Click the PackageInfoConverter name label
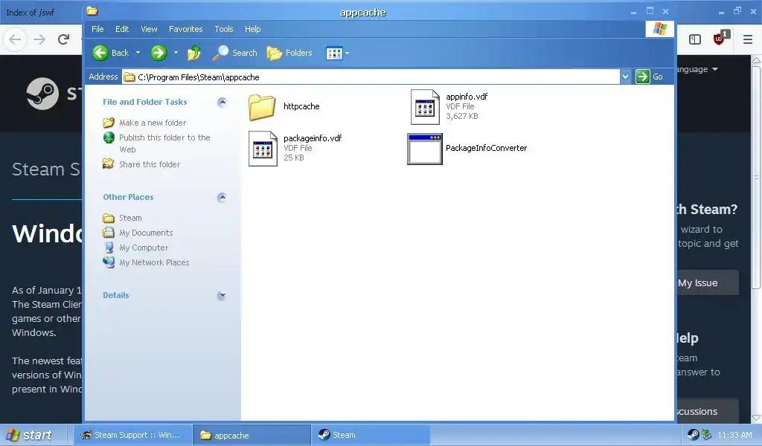This screenshot has width=762, height=446. pyautogui.click(x=486, y=148)
